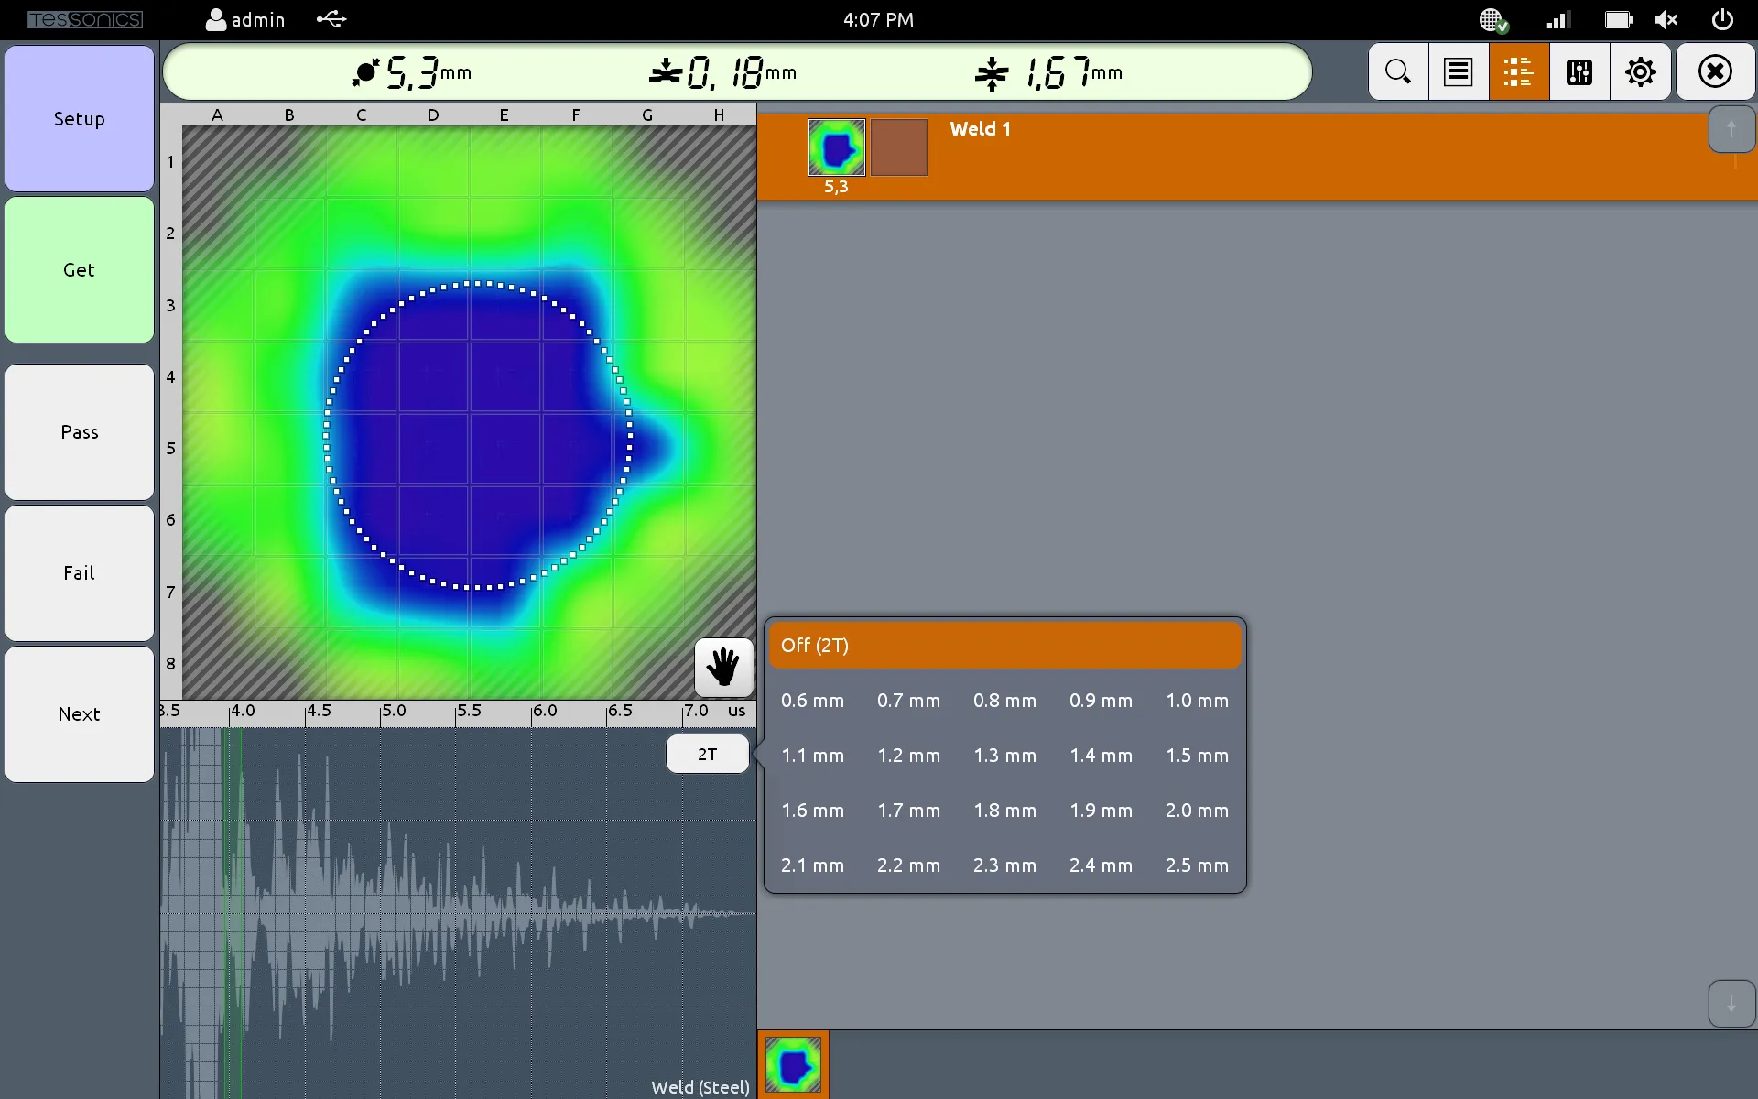Select Off (2T) in the thickness list
The height and width of the screenshot is (1099, 1758).
click(1004, 645)
